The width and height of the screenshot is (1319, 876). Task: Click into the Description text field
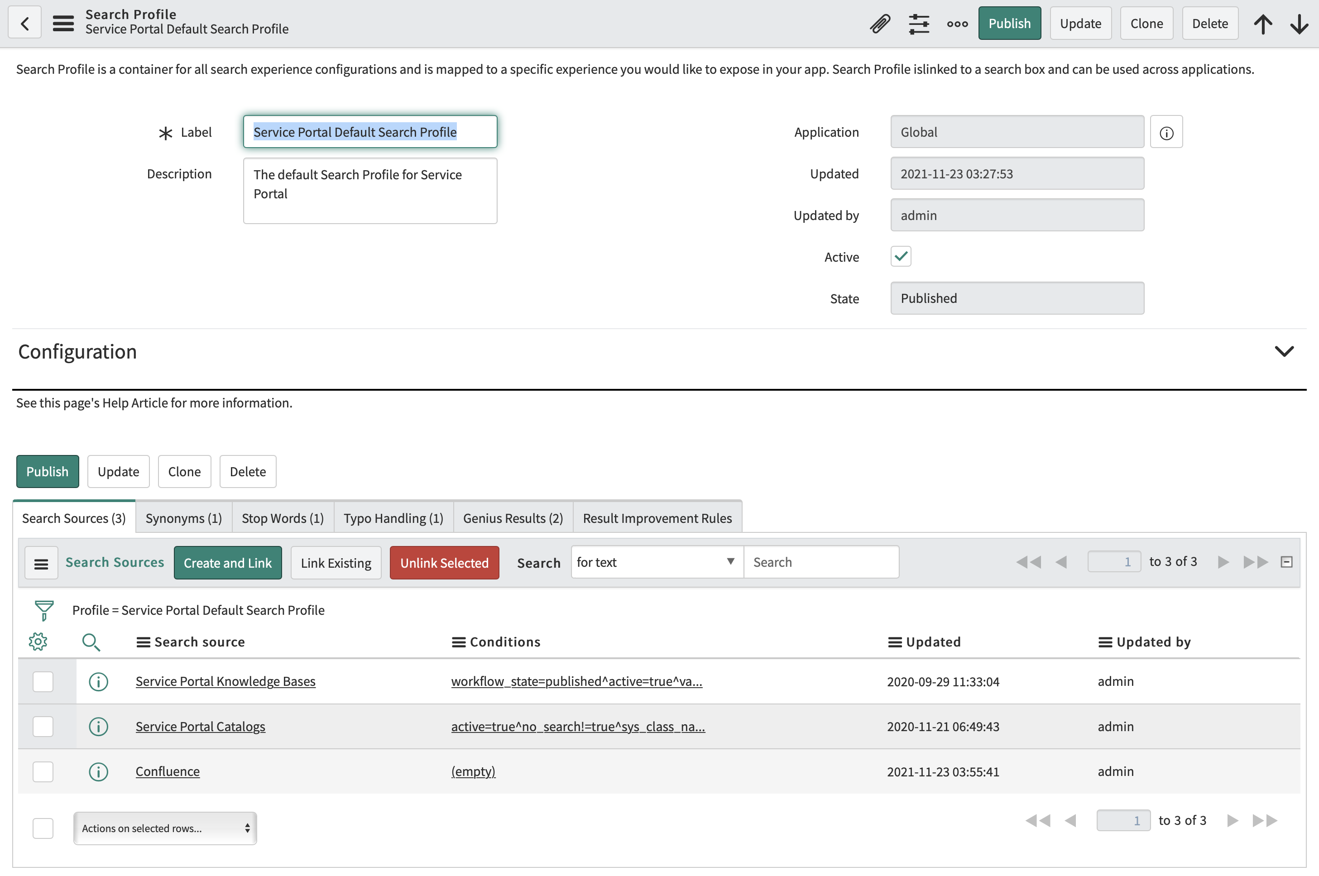tap(370, 191)
